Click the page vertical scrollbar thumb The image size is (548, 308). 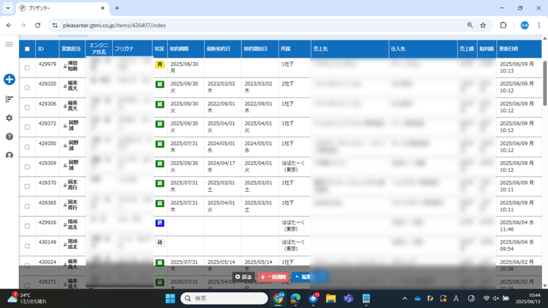click(x=545, y=84)
